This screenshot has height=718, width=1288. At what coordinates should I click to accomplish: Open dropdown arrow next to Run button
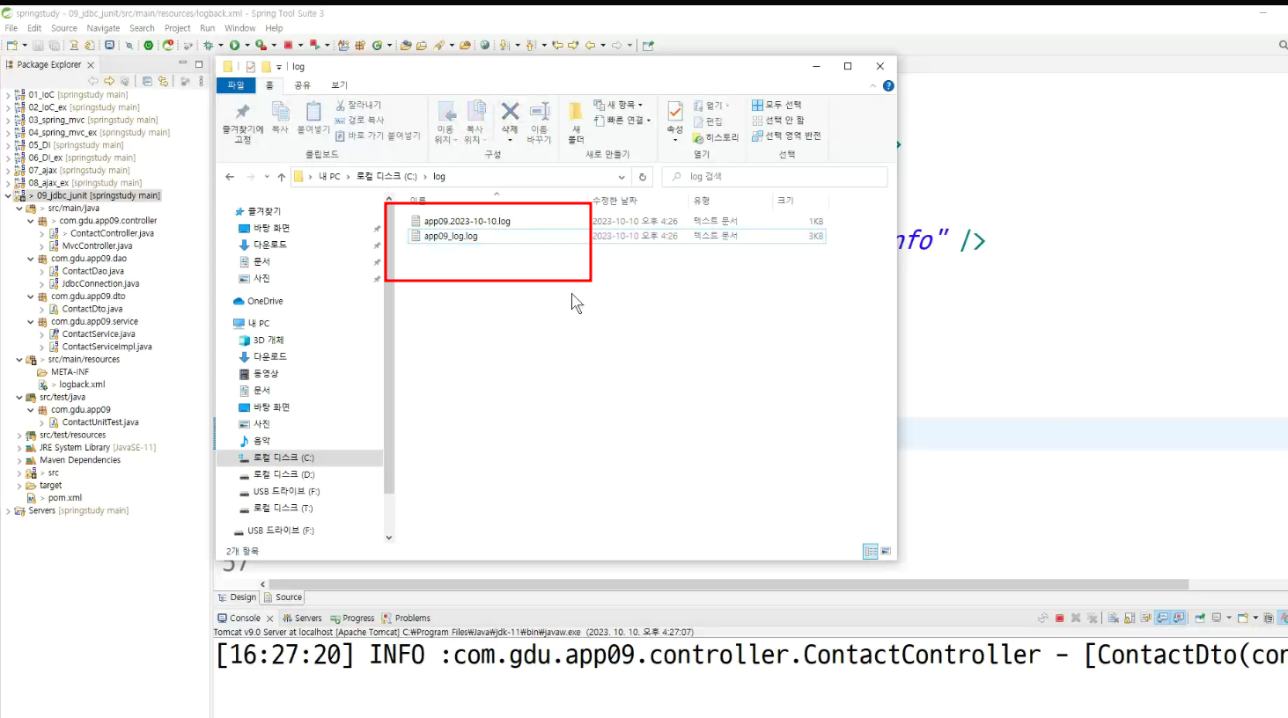click(x=247, y=45)
